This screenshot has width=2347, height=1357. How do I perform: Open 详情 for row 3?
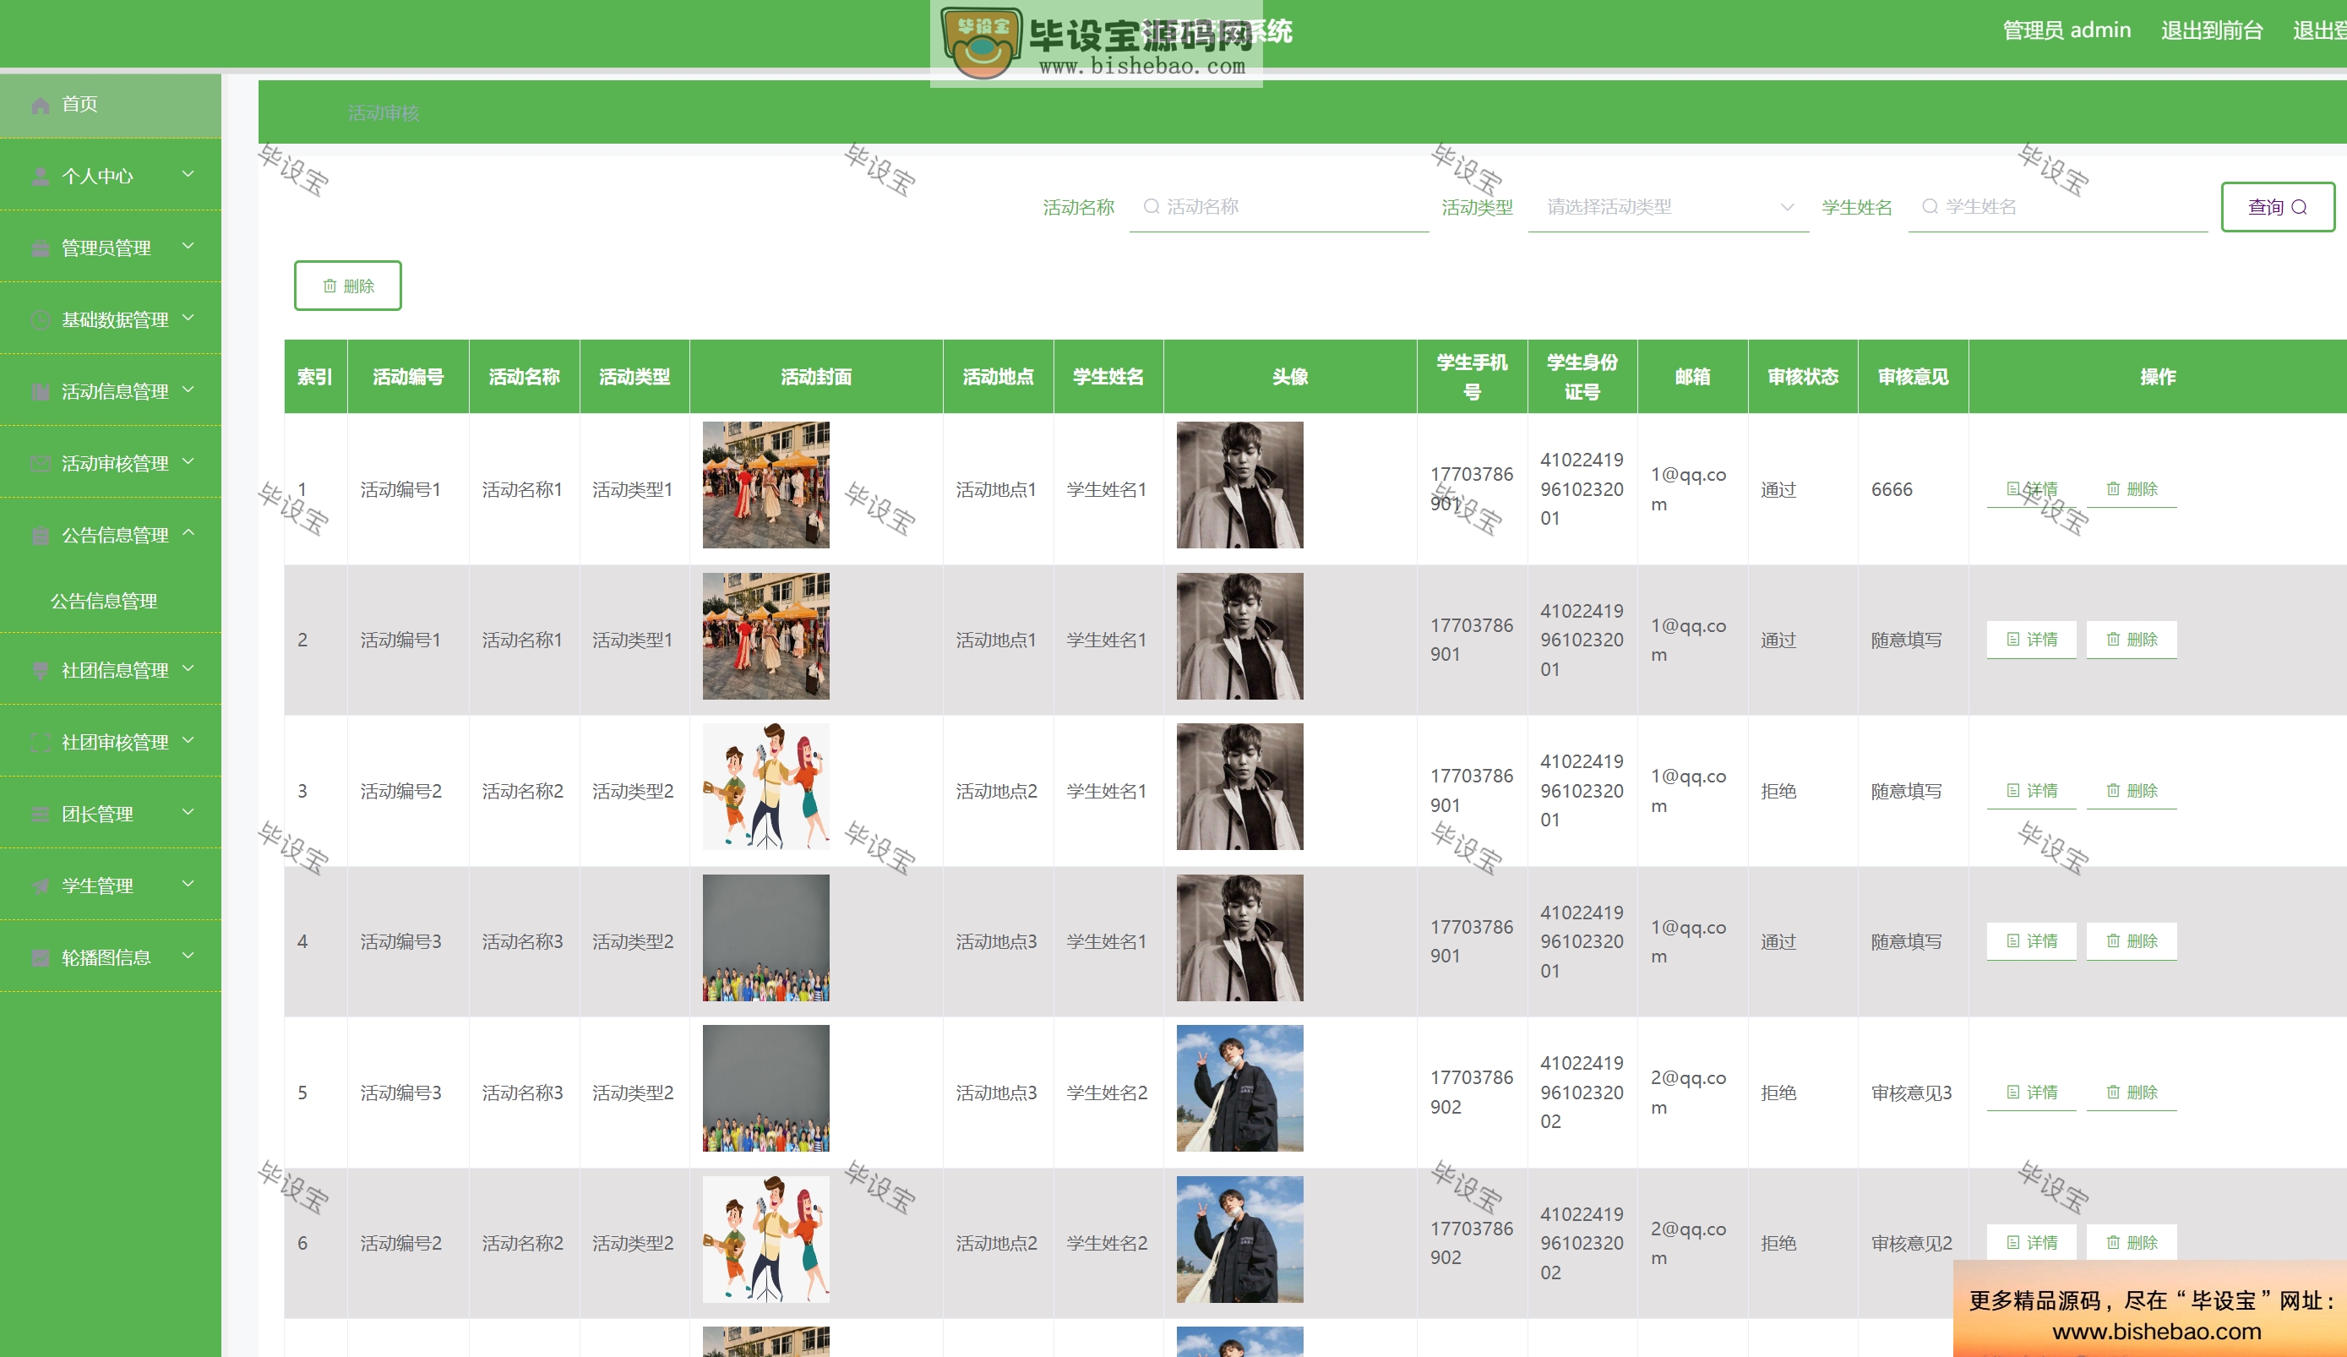tap(2031, 791)
